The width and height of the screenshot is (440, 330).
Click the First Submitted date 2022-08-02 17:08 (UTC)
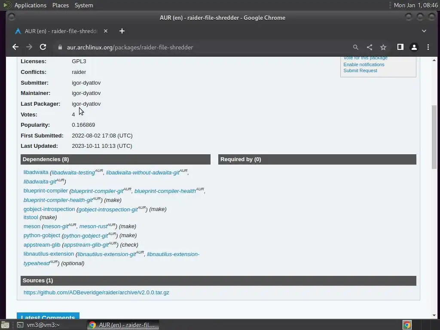(x=102, y=135)
